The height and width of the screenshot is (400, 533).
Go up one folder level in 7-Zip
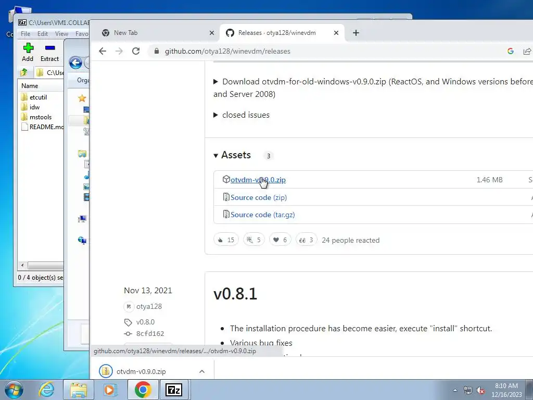point(24,72)
